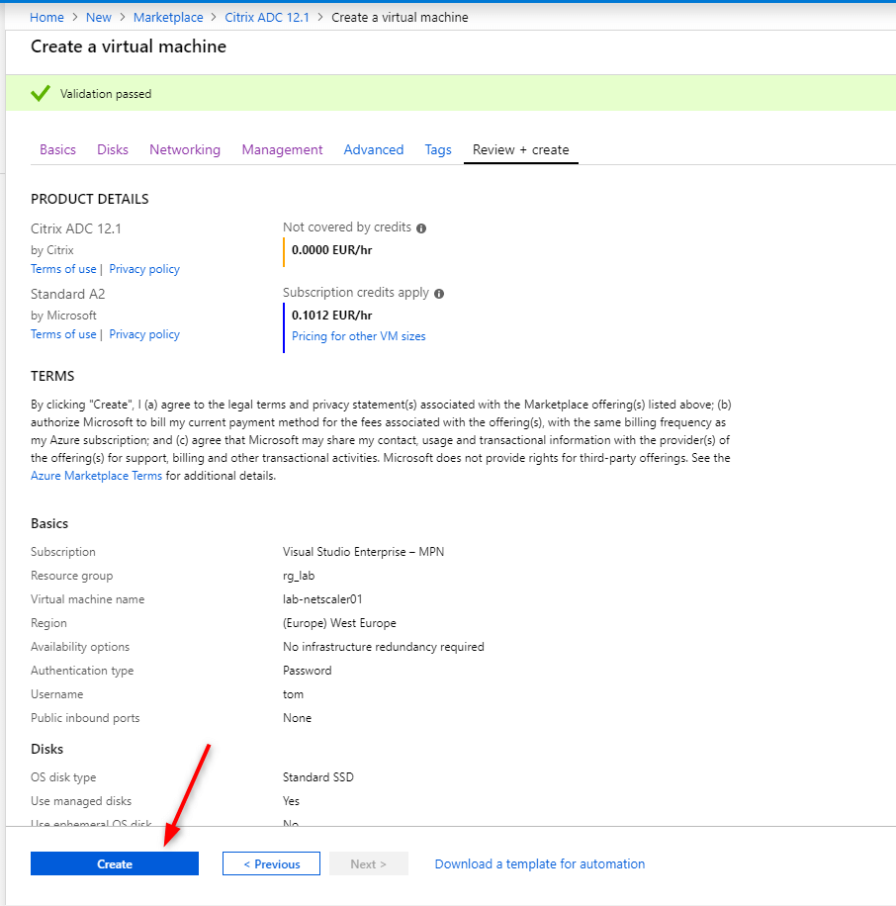Click info icon beside Subscription credits apply

(x=439, y=294)
